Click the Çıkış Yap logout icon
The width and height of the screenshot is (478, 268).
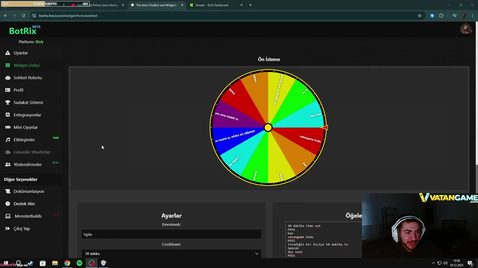[7, 229]
